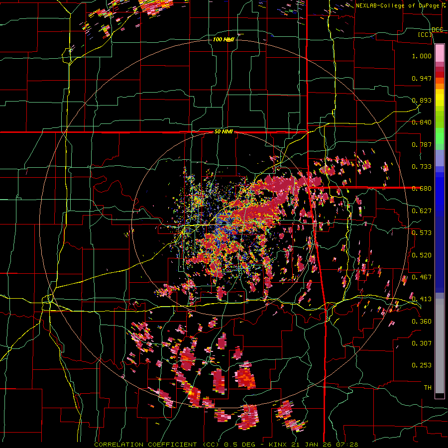The width and height of the screenshot is (448, 448).
Task: Click the TH label on the scale
Action: 428,388
